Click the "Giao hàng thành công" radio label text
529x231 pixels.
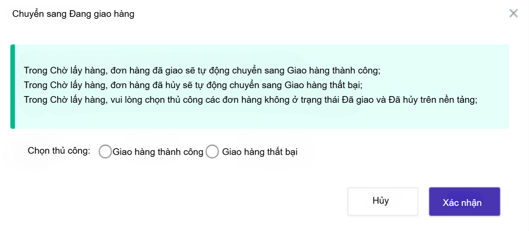point(158,152)
